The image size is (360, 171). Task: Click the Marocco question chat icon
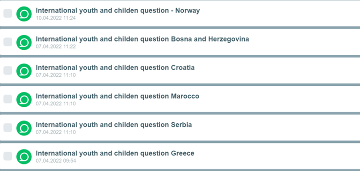coord(24,99)
